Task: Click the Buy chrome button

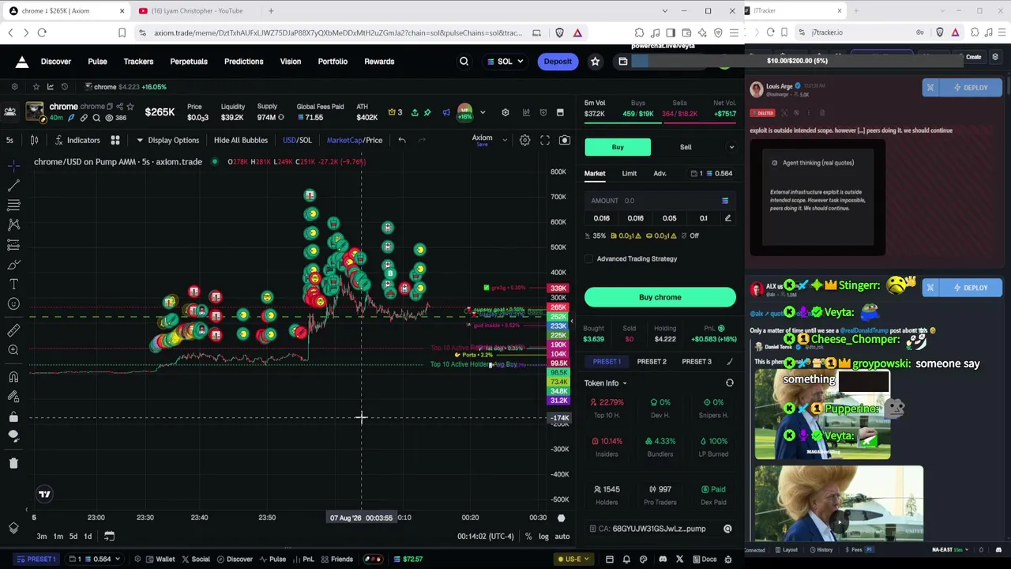Action: tap(660, 297)
